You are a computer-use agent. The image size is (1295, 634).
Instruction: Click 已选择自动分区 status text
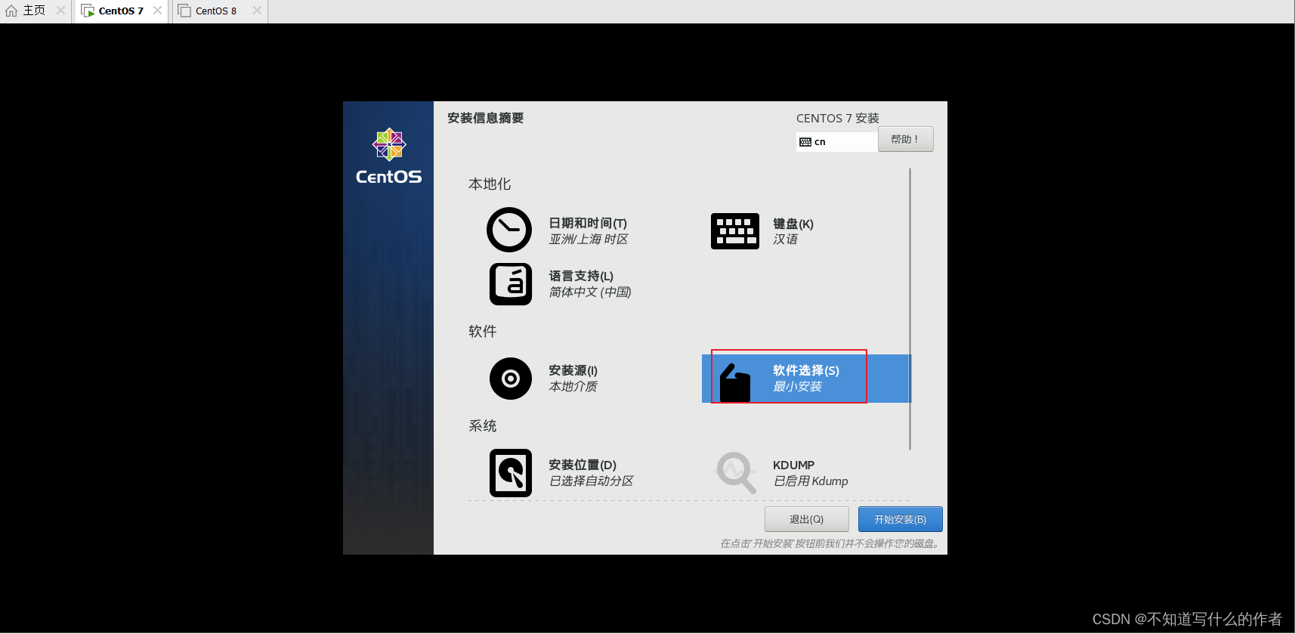coord(591,481)
